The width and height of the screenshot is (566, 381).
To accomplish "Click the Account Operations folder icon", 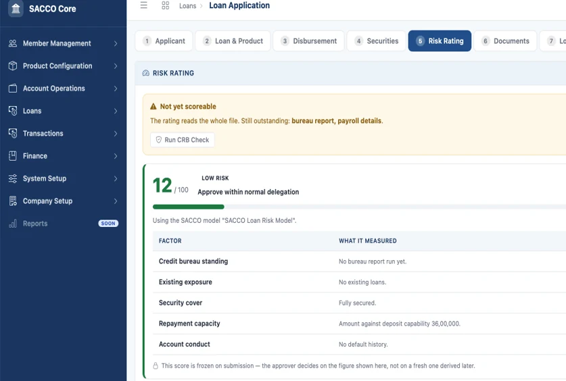I will [x=13, y=88].
